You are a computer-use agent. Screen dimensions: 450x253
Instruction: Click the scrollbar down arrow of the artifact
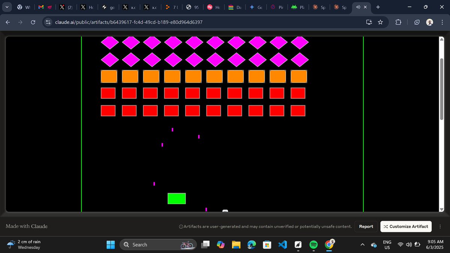tap(441, 209)
